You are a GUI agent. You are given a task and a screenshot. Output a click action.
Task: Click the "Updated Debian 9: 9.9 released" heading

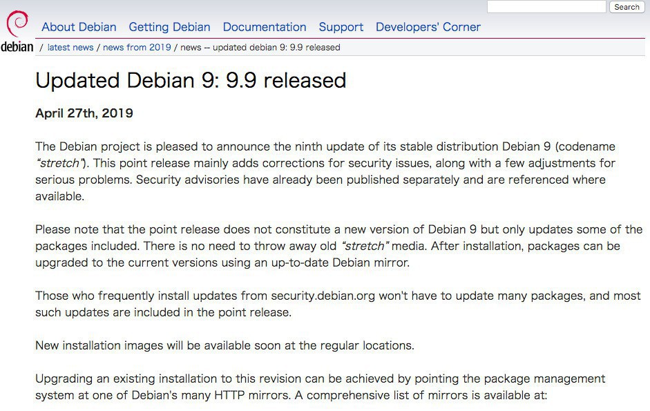pos(191,80)
